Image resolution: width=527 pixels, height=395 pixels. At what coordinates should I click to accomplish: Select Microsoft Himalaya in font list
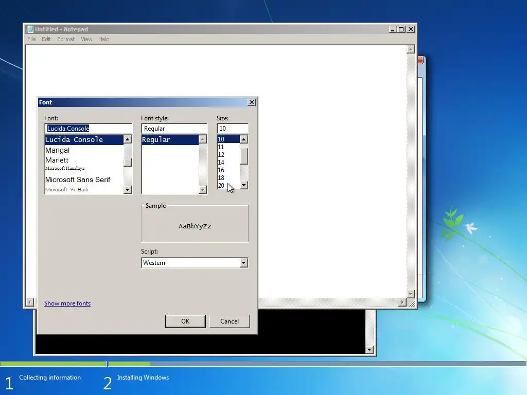(84, 168)
